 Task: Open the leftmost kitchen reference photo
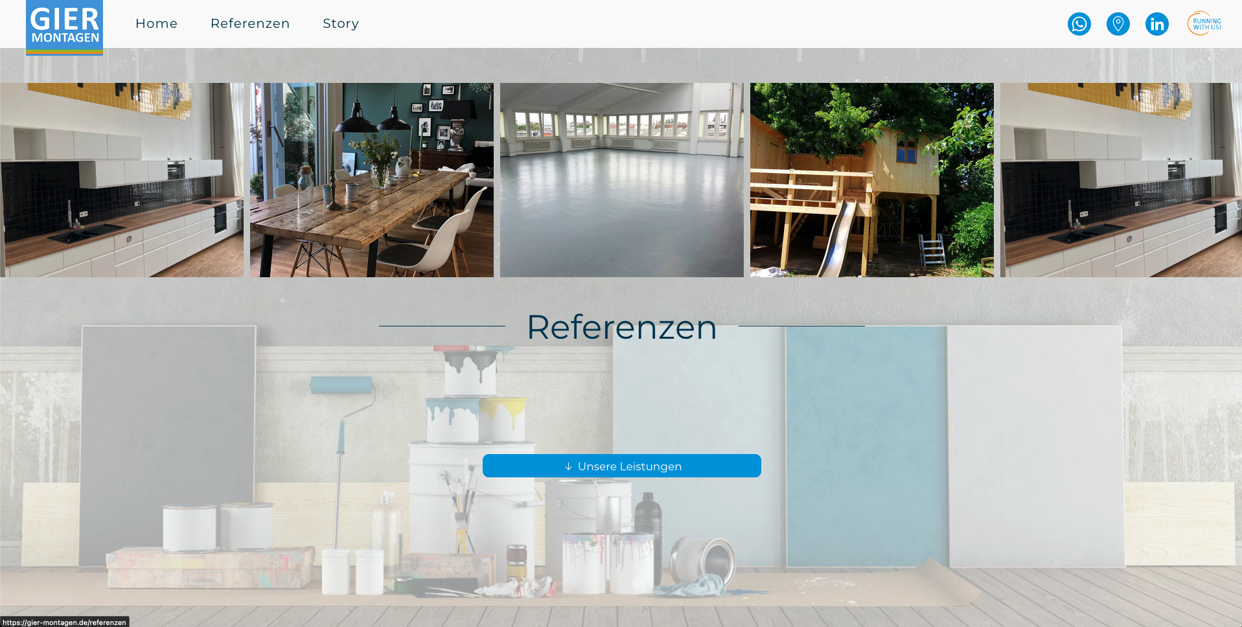[122, 180]
